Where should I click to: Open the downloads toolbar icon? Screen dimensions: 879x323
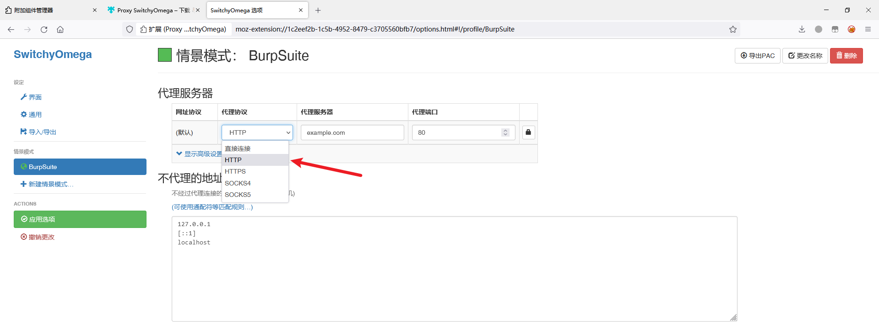point(802,29)
